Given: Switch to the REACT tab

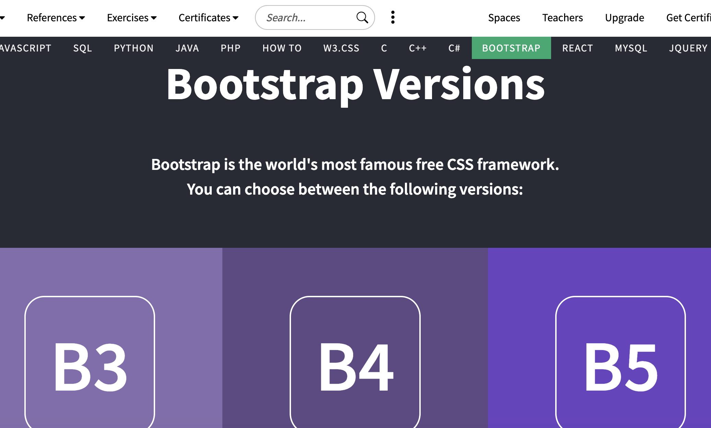Looking at the screenshot, I should (578, 48).
